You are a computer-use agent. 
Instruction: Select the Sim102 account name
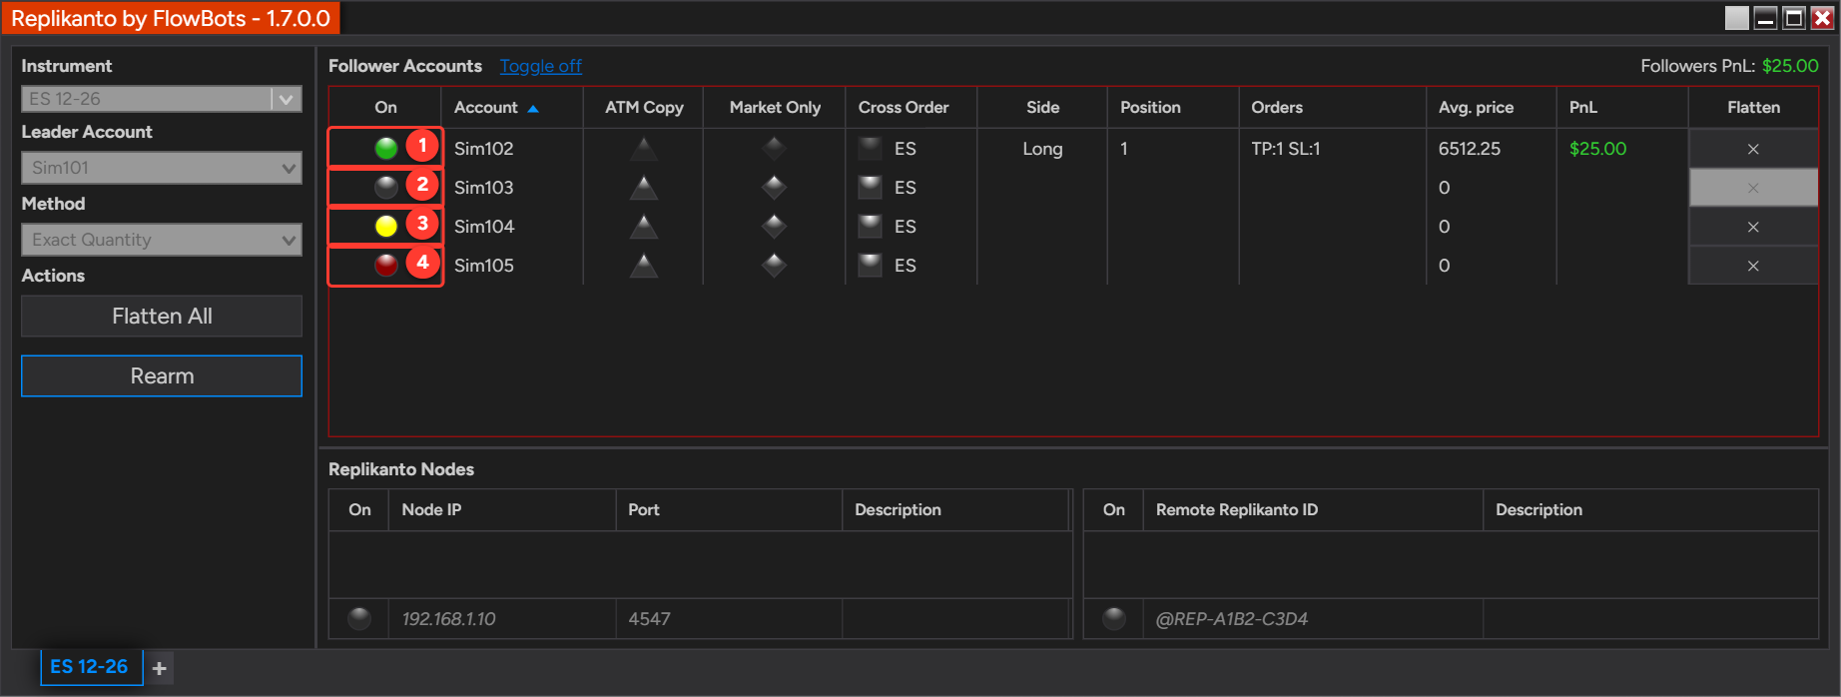484,149
